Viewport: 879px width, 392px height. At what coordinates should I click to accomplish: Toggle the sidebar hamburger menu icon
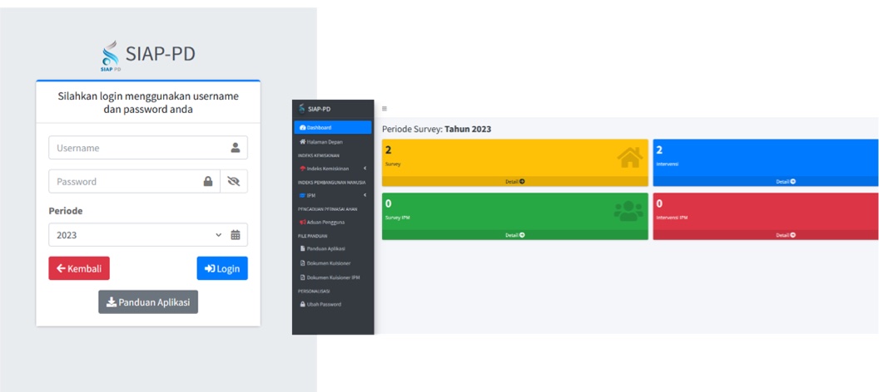point(384,109)
